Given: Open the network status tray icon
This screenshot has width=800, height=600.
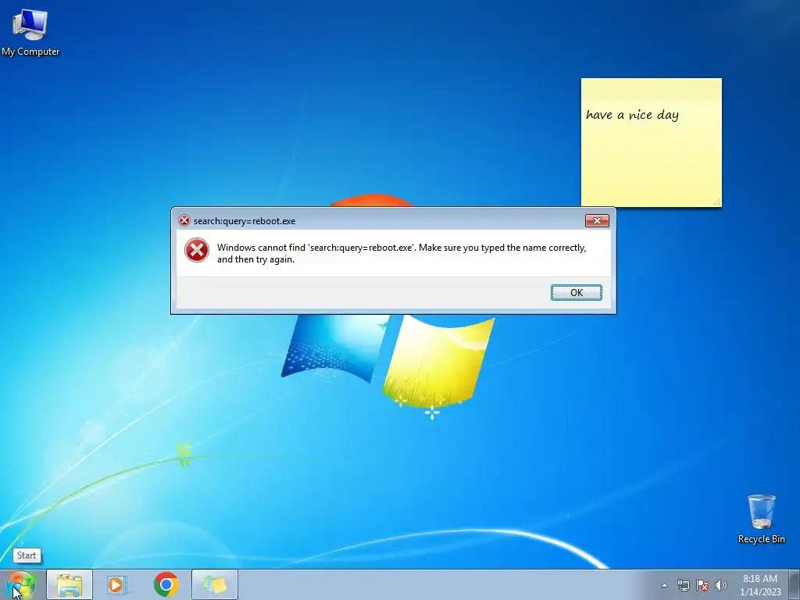Looking at the screenshot, I should (x=683, y=585).
